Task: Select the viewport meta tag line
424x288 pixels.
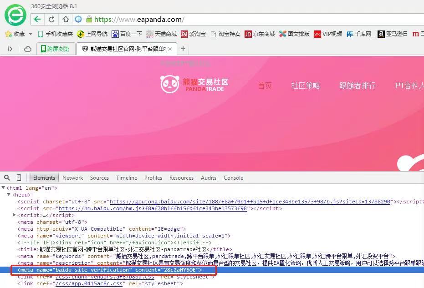Action: point(124,236)
